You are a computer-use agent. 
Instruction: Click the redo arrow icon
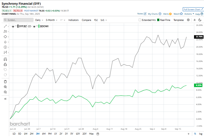click(5, 75)
